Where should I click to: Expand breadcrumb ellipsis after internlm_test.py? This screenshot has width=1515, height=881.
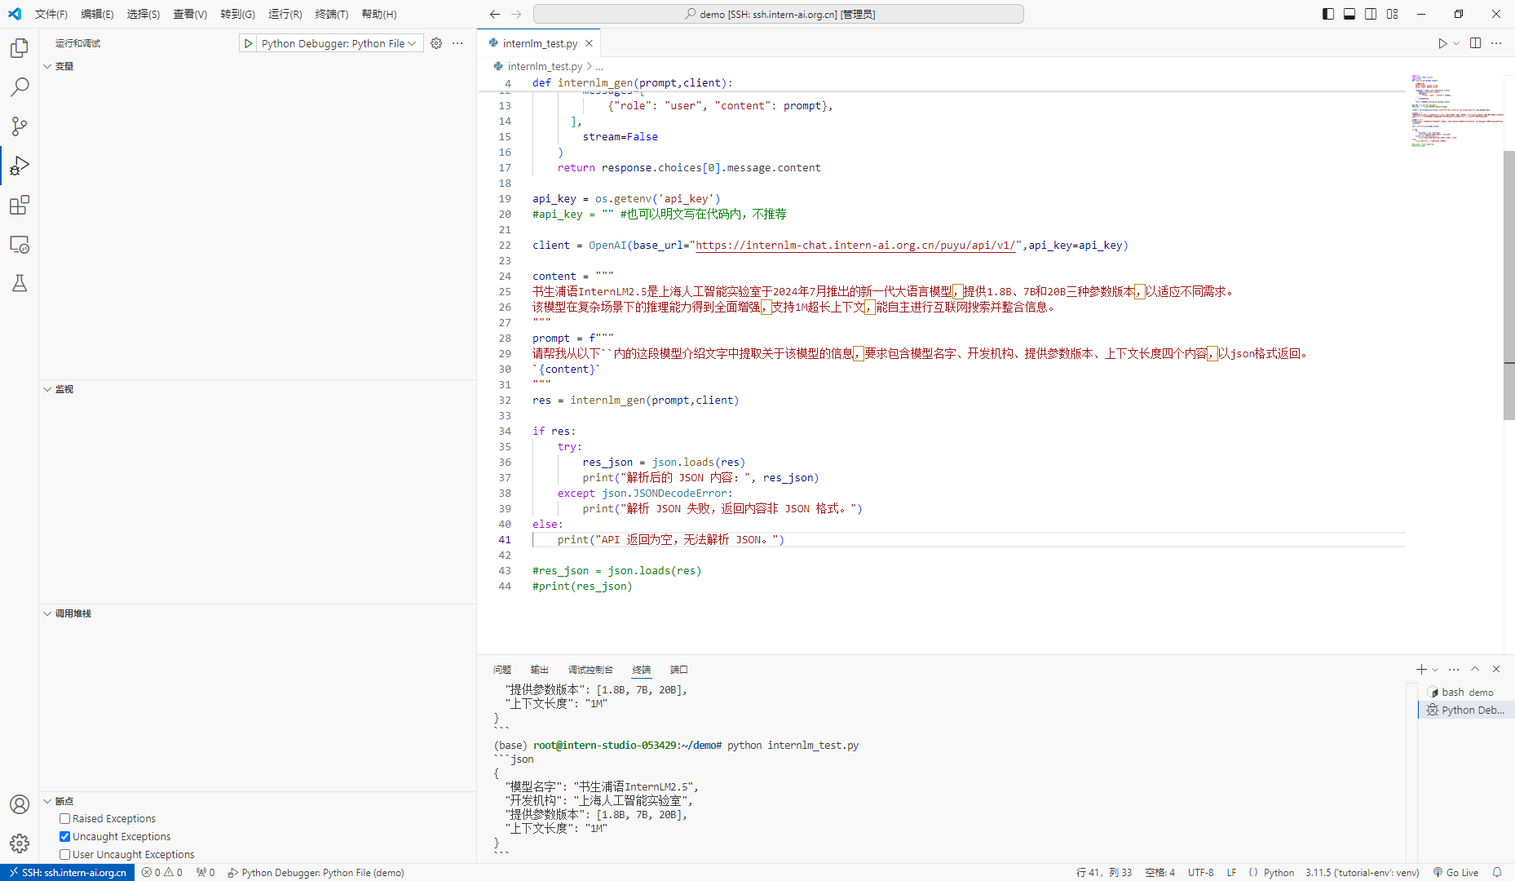[x=599, y=66]
